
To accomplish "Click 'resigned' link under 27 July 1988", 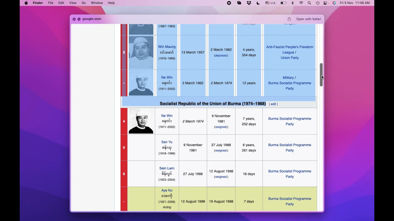I will [221, 151].
